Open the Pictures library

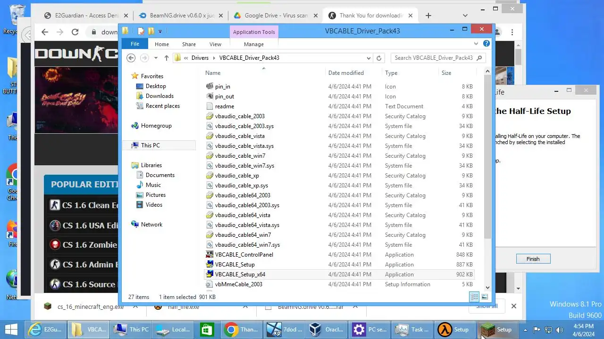[x=155, y=195]
